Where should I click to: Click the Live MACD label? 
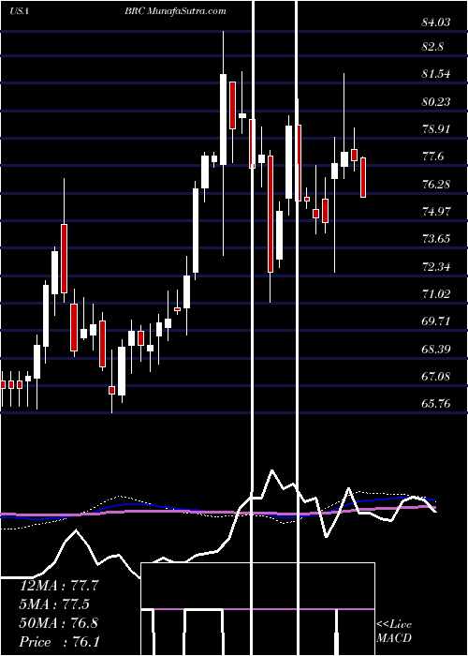point(394,632)
